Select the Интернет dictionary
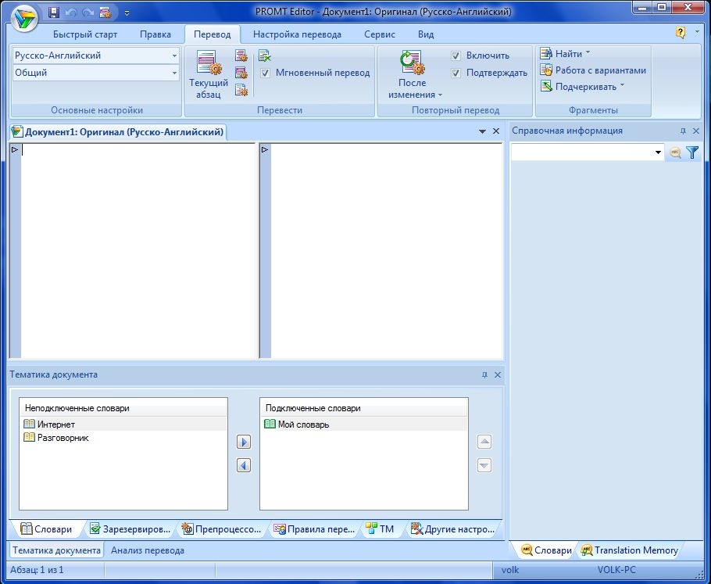The height and width of the screenshot is (584, 711). [x=123, y=425]
